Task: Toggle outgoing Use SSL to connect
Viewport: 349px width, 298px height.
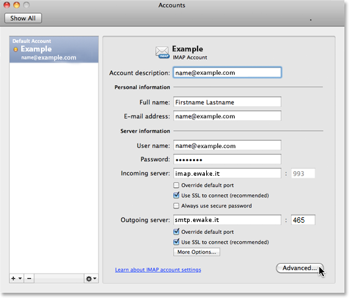Action: click(x=176, y=242)
